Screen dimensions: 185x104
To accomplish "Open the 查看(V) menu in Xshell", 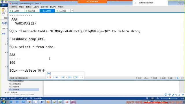I will [x=29, y=7].
